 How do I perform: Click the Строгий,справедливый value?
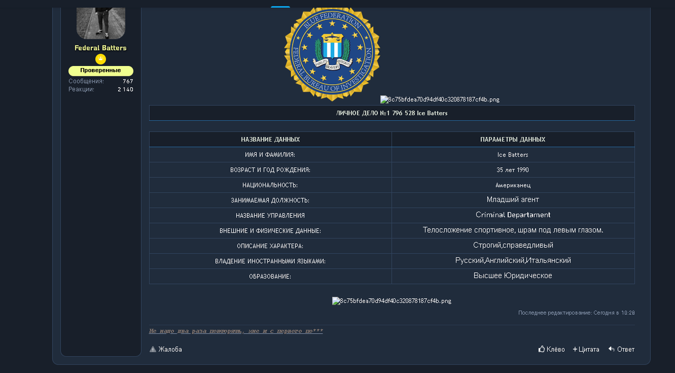pos(513,245)
